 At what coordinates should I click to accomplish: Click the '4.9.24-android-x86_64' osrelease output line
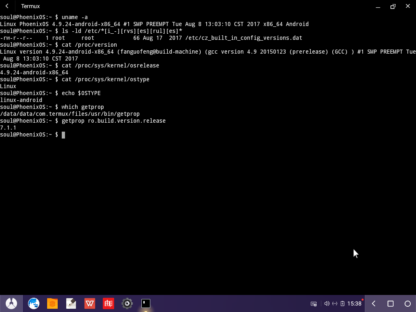tap(34, 72)
